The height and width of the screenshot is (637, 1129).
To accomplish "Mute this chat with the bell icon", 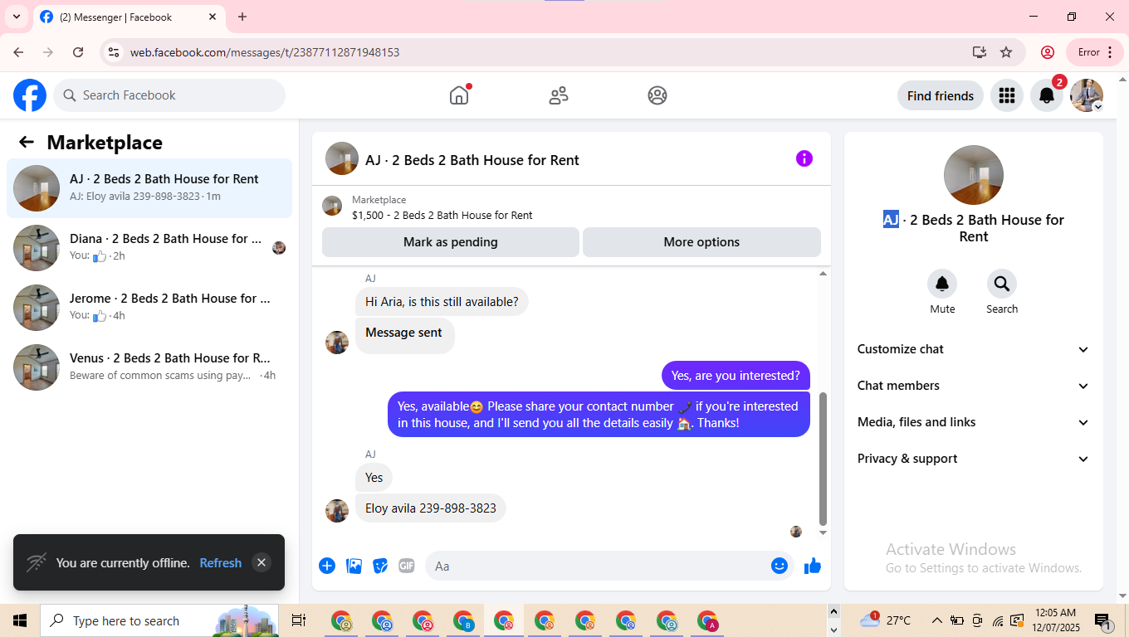I will 942,284.
